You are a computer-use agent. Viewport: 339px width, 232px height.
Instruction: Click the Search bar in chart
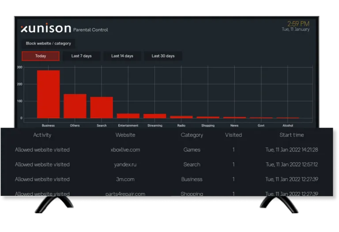[102, 107]
